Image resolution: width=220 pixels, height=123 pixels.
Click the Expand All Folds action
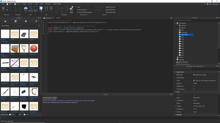pyautogui.click(x=110, y=10)
